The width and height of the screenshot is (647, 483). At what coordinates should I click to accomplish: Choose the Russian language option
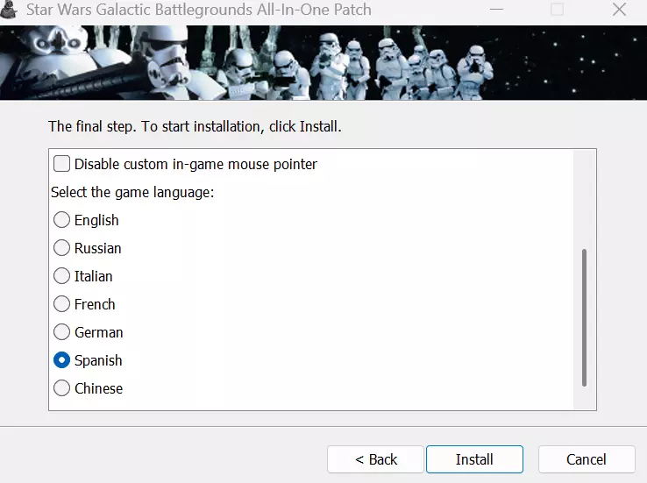(61, 248)
